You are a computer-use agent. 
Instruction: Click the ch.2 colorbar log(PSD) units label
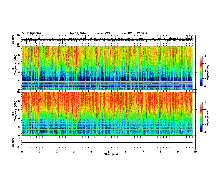[208, 118]
